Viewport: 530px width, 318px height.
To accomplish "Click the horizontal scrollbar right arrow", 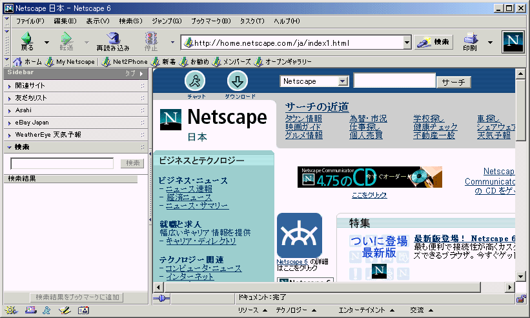I will tap(510, 288).
